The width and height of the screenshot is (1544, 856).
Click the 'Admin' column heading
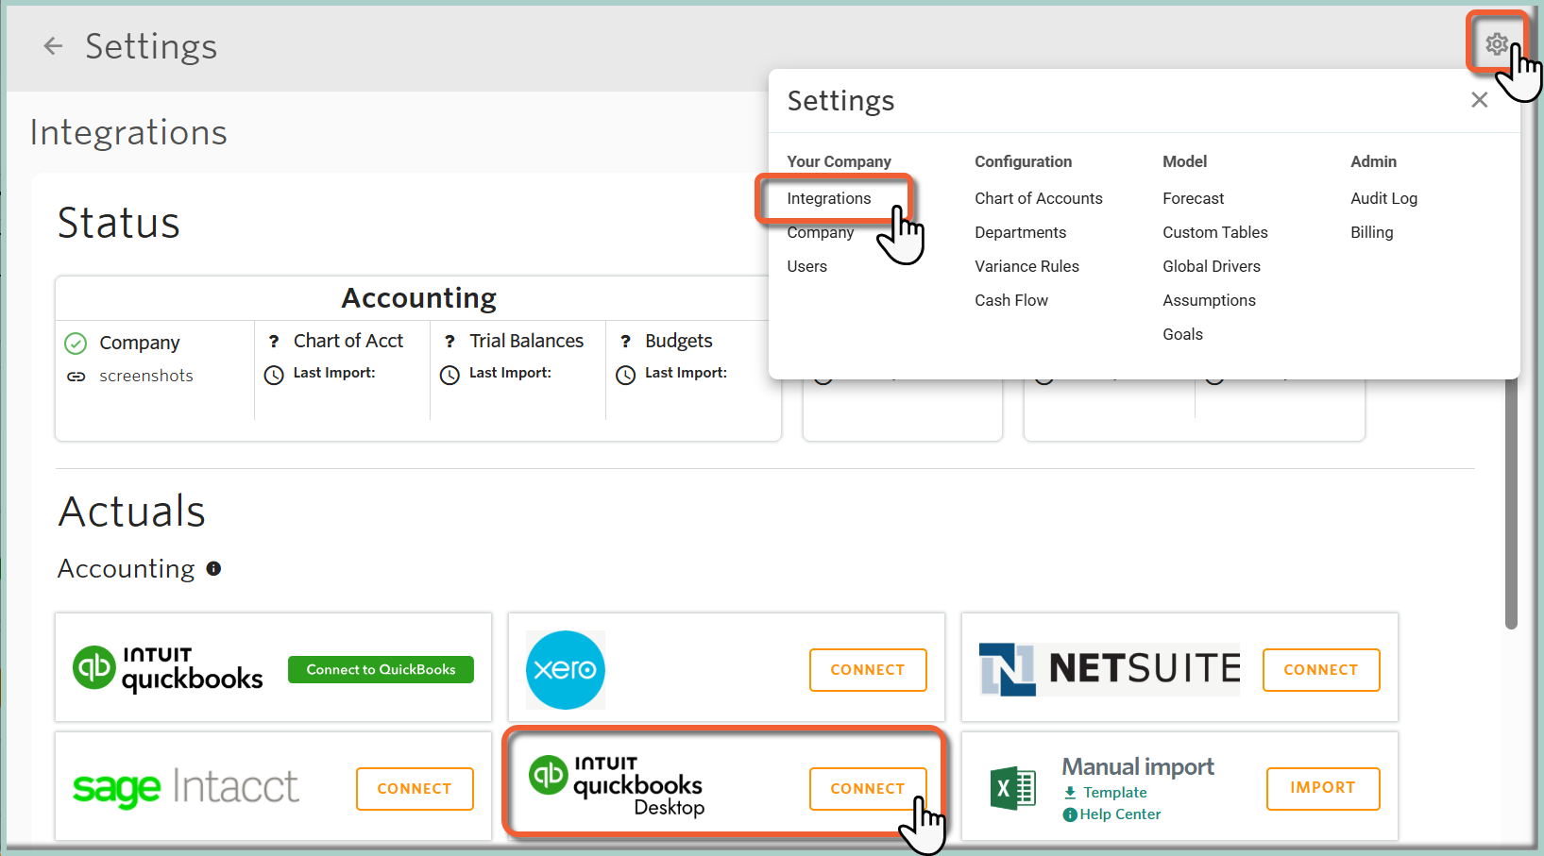[x=1373, y=161]
